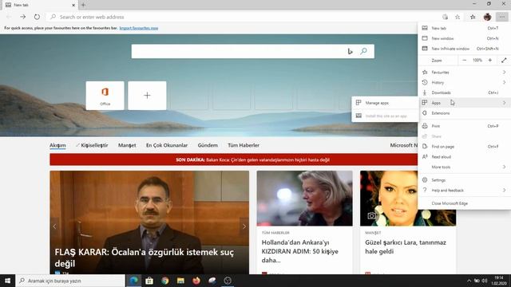
Task: Open Hollanda'dan Ankara'yı headline
Action: (x=300, y=251)
